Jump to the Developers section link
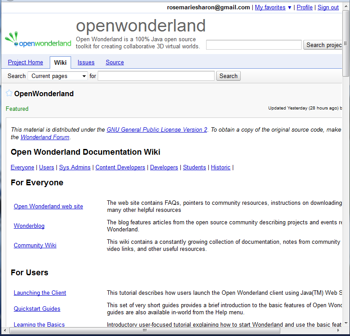 164,167
